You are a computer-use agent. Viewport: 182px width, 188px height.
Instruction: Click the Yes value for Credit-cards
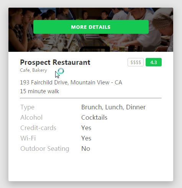86,128
